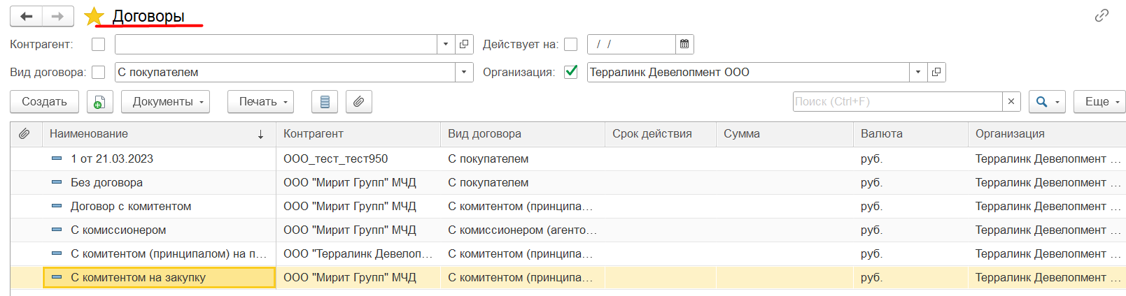Click Организация cell in 1 от 21.03.2023 row

point(1047,158)
